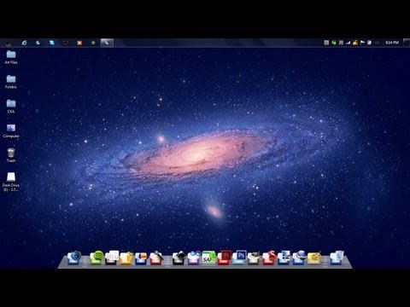Open the Trash on the desktop
The image size is (410, 307).
11,155
